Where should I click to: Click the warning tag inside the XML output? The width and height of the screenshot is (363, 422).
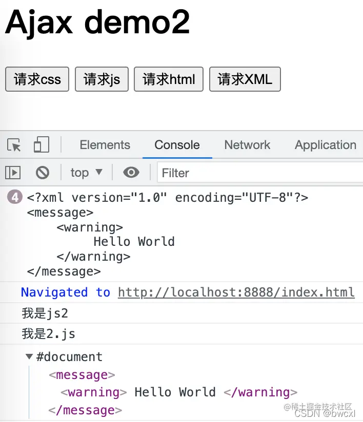pos(90,227)
